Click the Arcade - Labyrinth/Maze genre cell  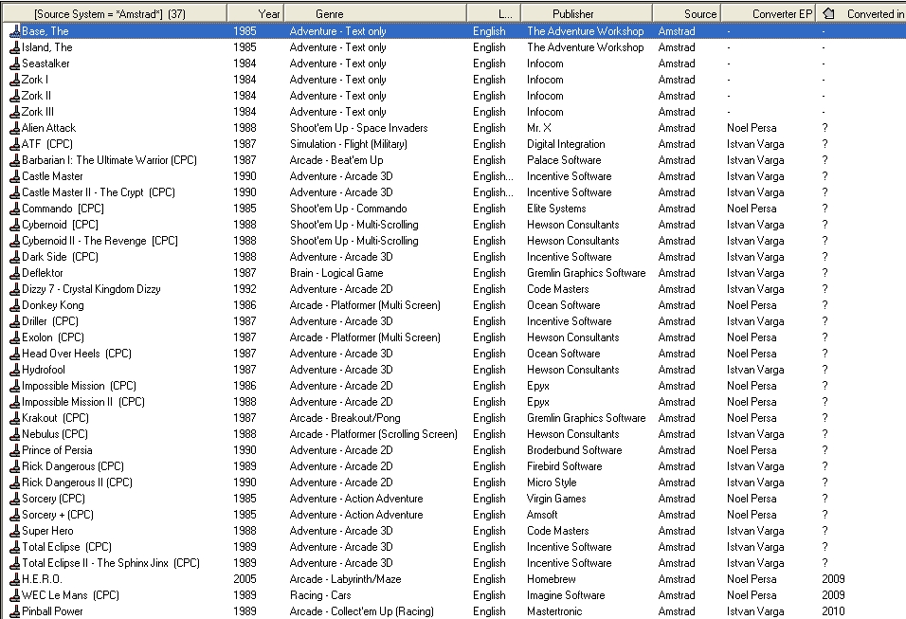click(346, 579)
